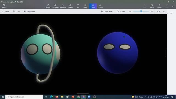Image resolution: width=176 pixels, height=99 pixels.
Task: Open the Stickers tab
Action: [70, 6]
